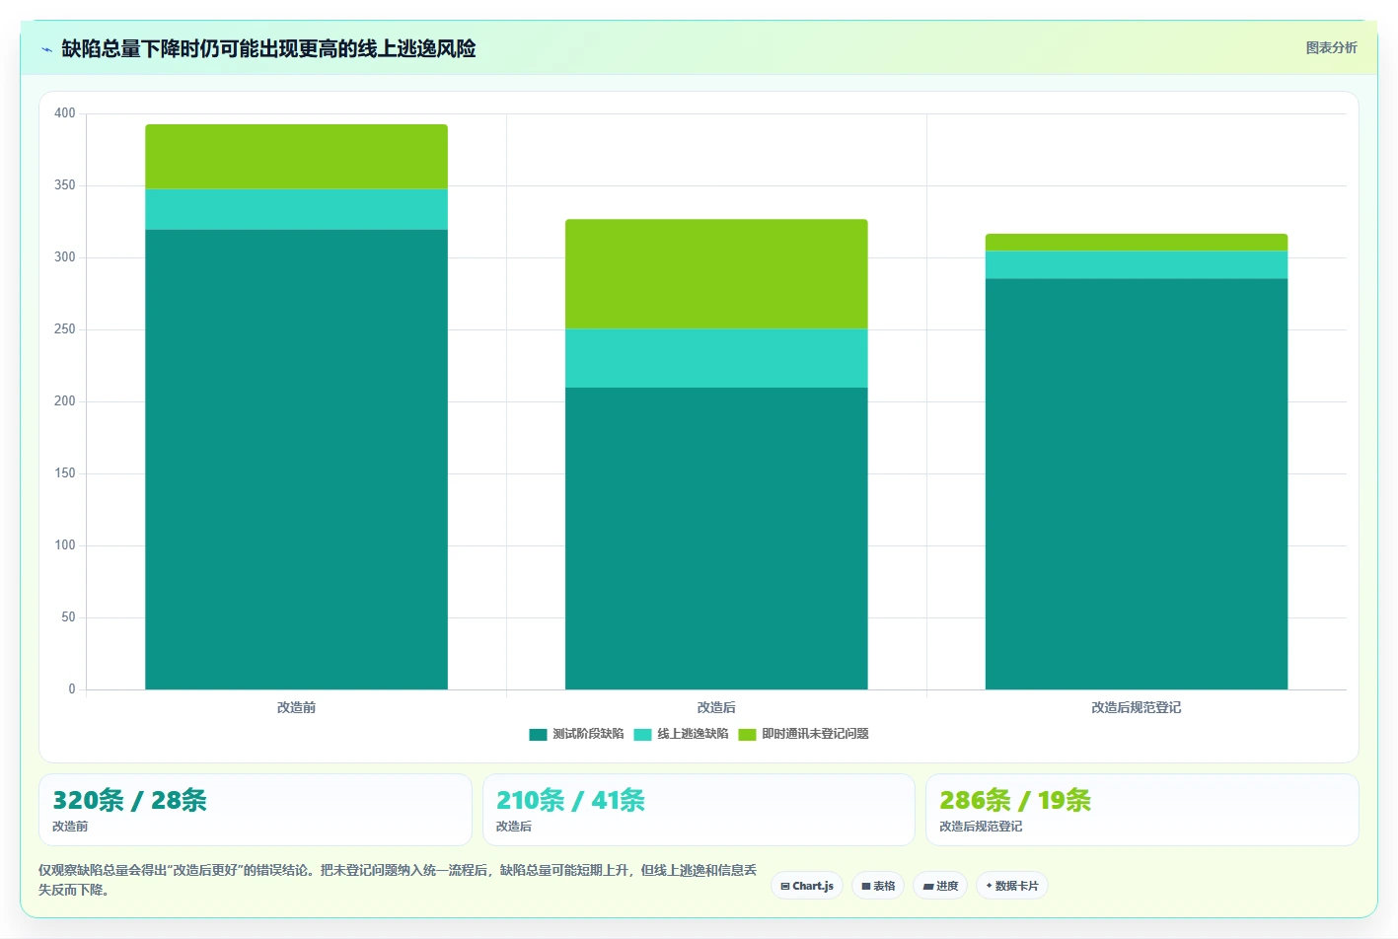Click the Chart.js tag
Image resolution: width=1398 pixels, height=939 pixels.
point(807,886)
